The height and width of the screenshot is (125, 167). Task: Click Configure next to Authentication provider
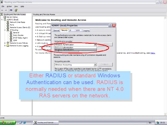tap(105, 44)
